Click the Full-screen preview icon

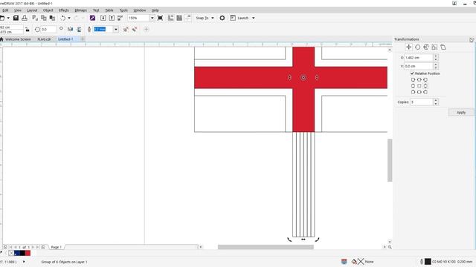161,18
